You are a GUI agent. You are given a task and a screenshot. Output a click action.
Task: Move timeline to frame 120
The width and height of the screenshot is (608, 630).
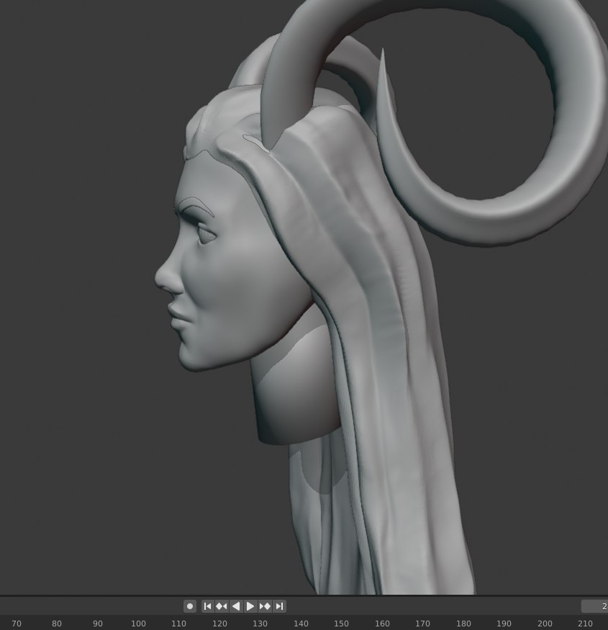[219, 624]
